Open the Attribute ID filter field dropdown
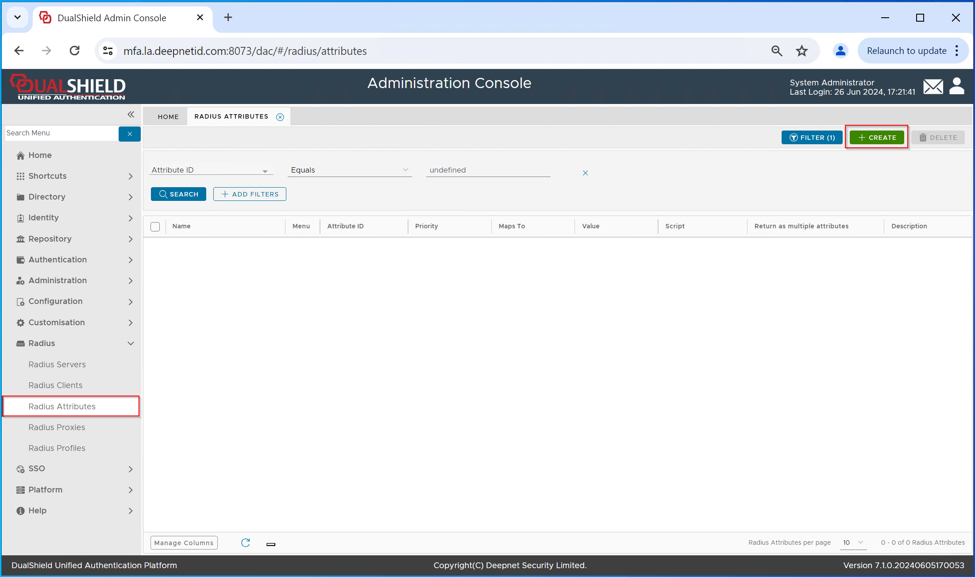Viewport: 975px width, 577px height. click(211, 170)
